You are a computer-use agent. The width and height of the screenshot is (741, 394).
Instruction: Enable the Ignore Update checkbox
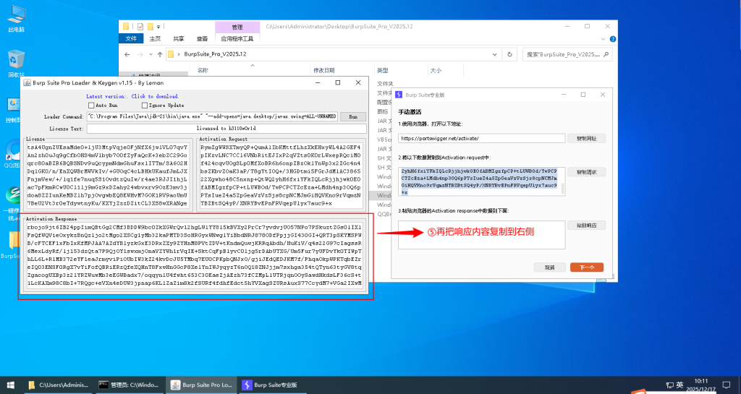[144, 106]
